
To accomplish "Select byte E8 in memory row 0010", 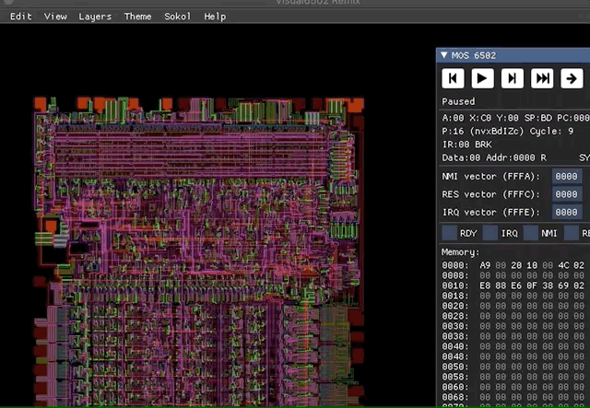I will pyautogui.click(x=485, y=286).
